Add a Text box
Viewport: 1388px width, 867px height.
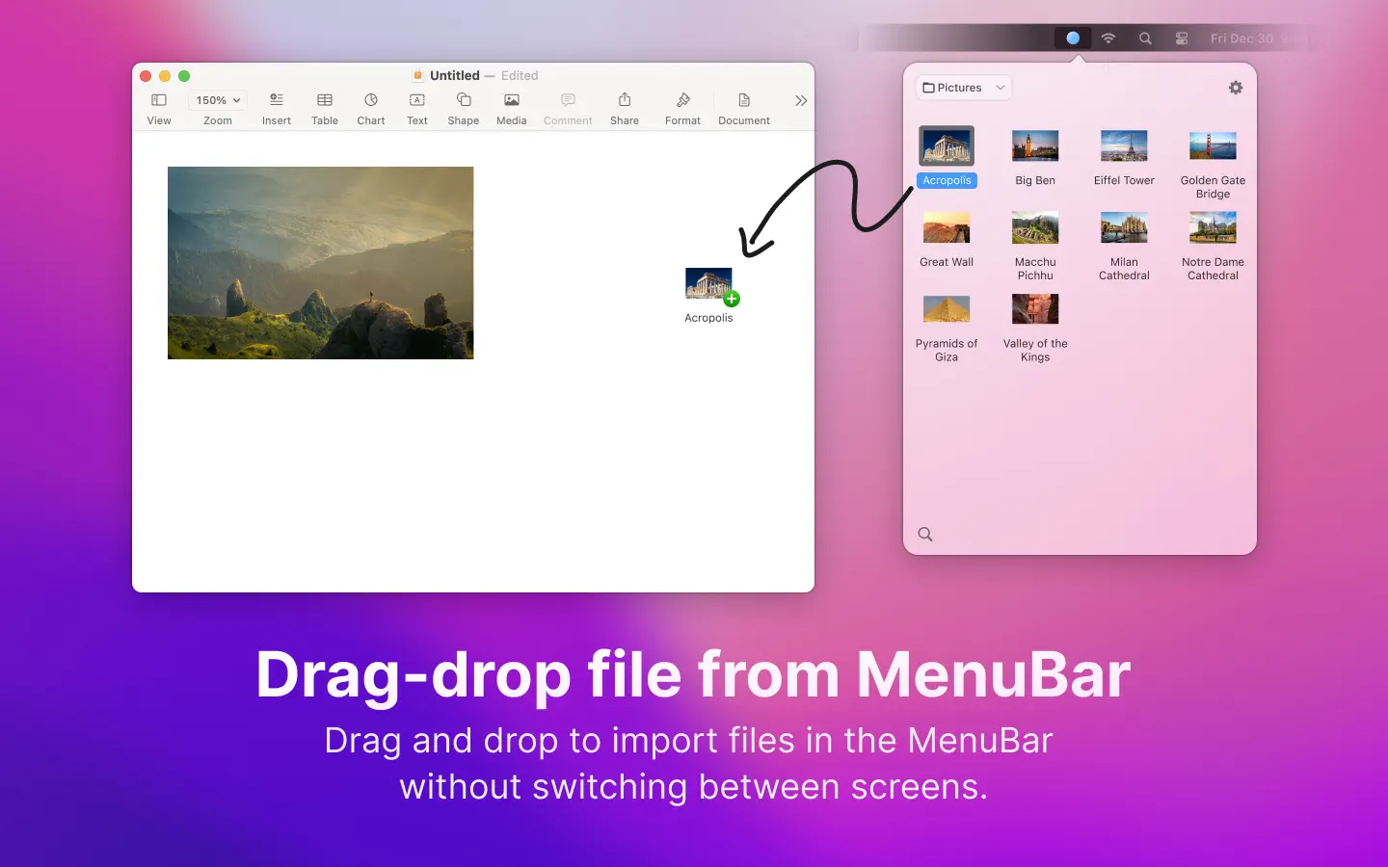pos(417,100)
